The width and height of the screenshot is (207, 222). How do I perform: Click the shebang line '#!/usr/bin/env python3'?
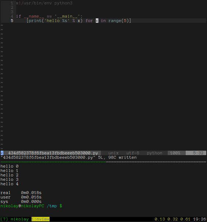click(44, 3)
